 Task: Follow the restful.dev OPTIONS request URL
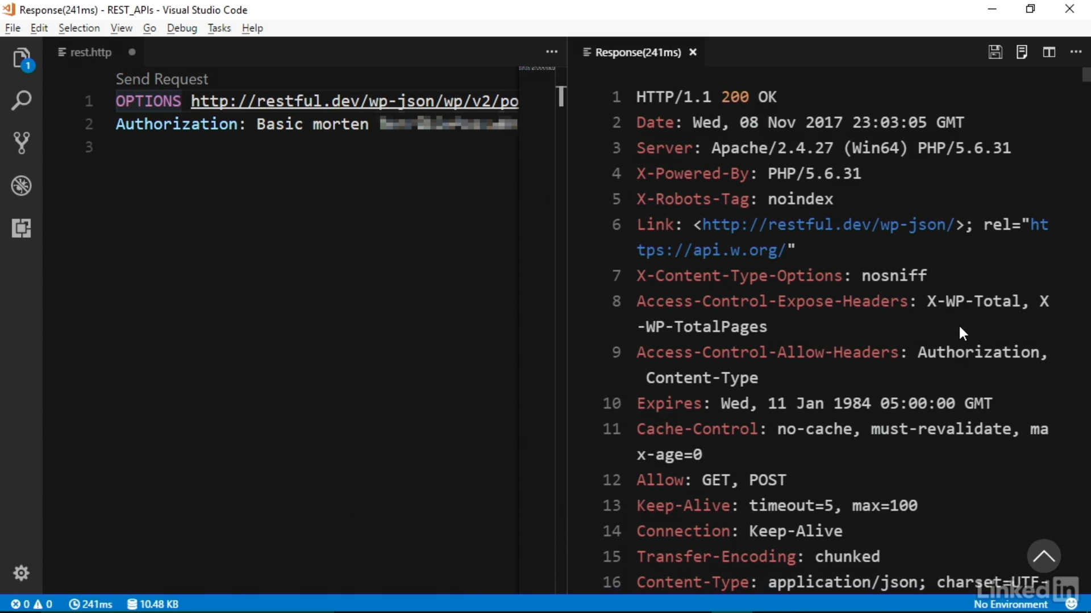[x=355, y=101]
